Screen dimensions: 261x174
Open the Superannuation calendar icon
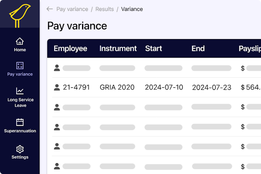(x=20, y=123)
